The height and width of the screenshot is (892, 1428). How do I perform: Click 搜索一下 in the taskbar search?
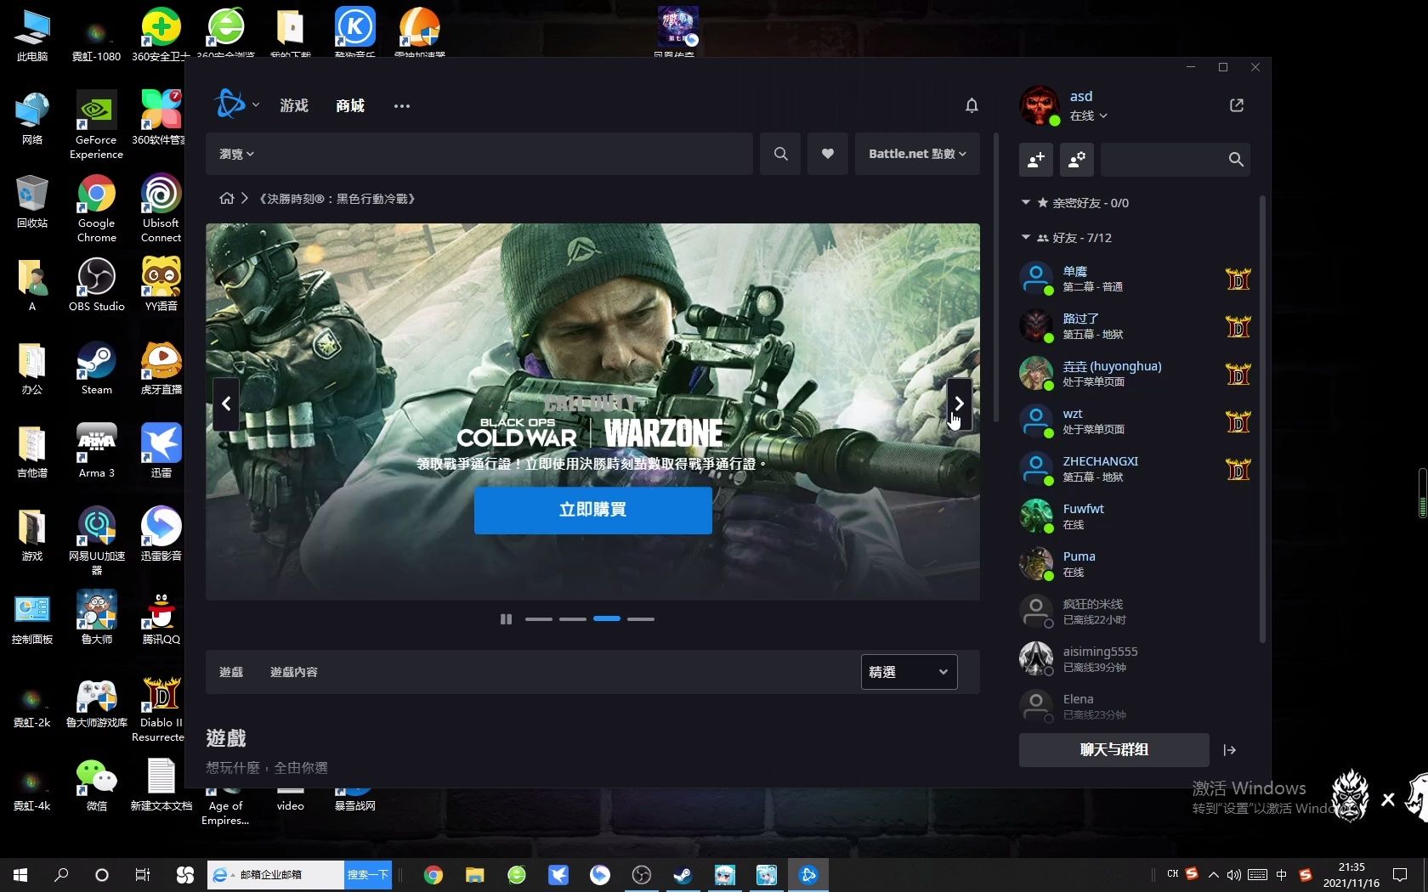click(x=367, y=875)
